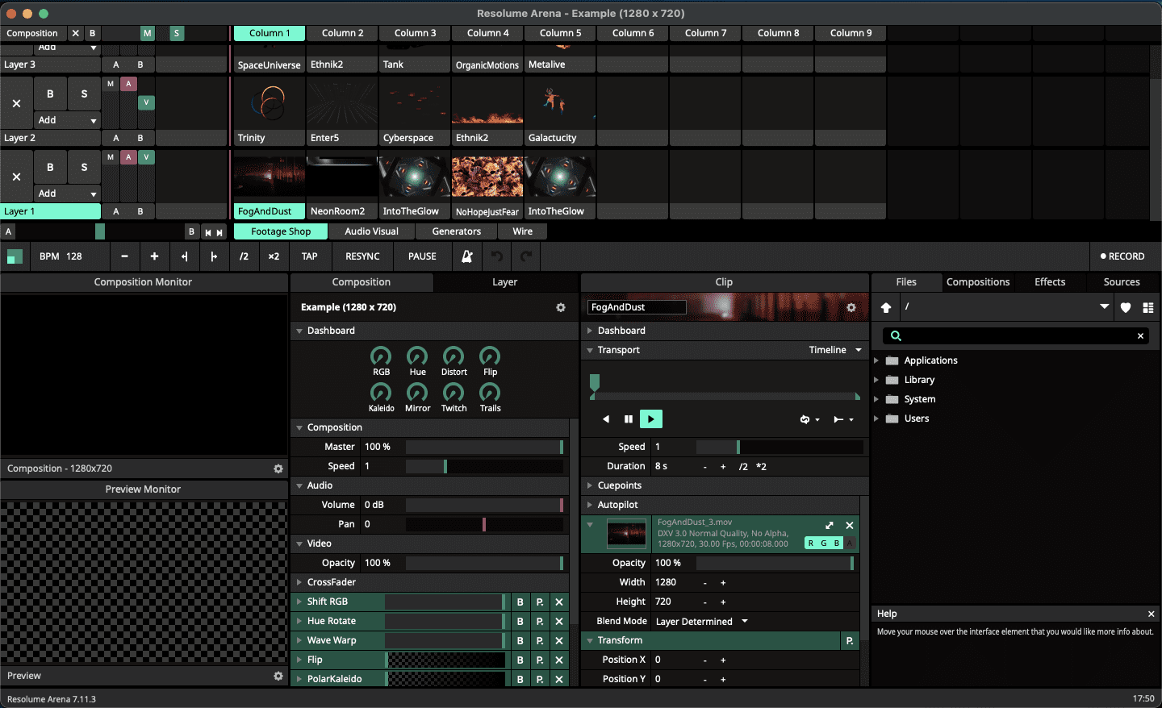Fit FogAndDust_3.mov to composition with resize icon
This screenshot has height=708, width=1162.
click(x=830, y=525)
